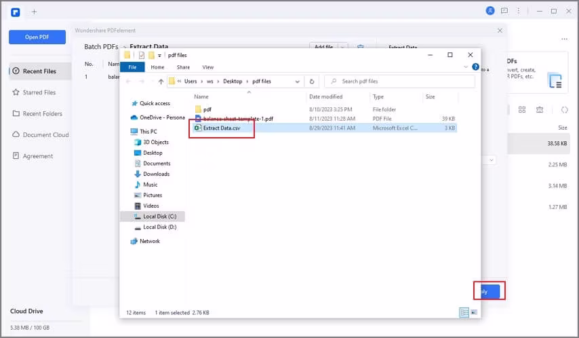Go up one folder level arrow
The image size is (579, 338).
pos(161,81)
